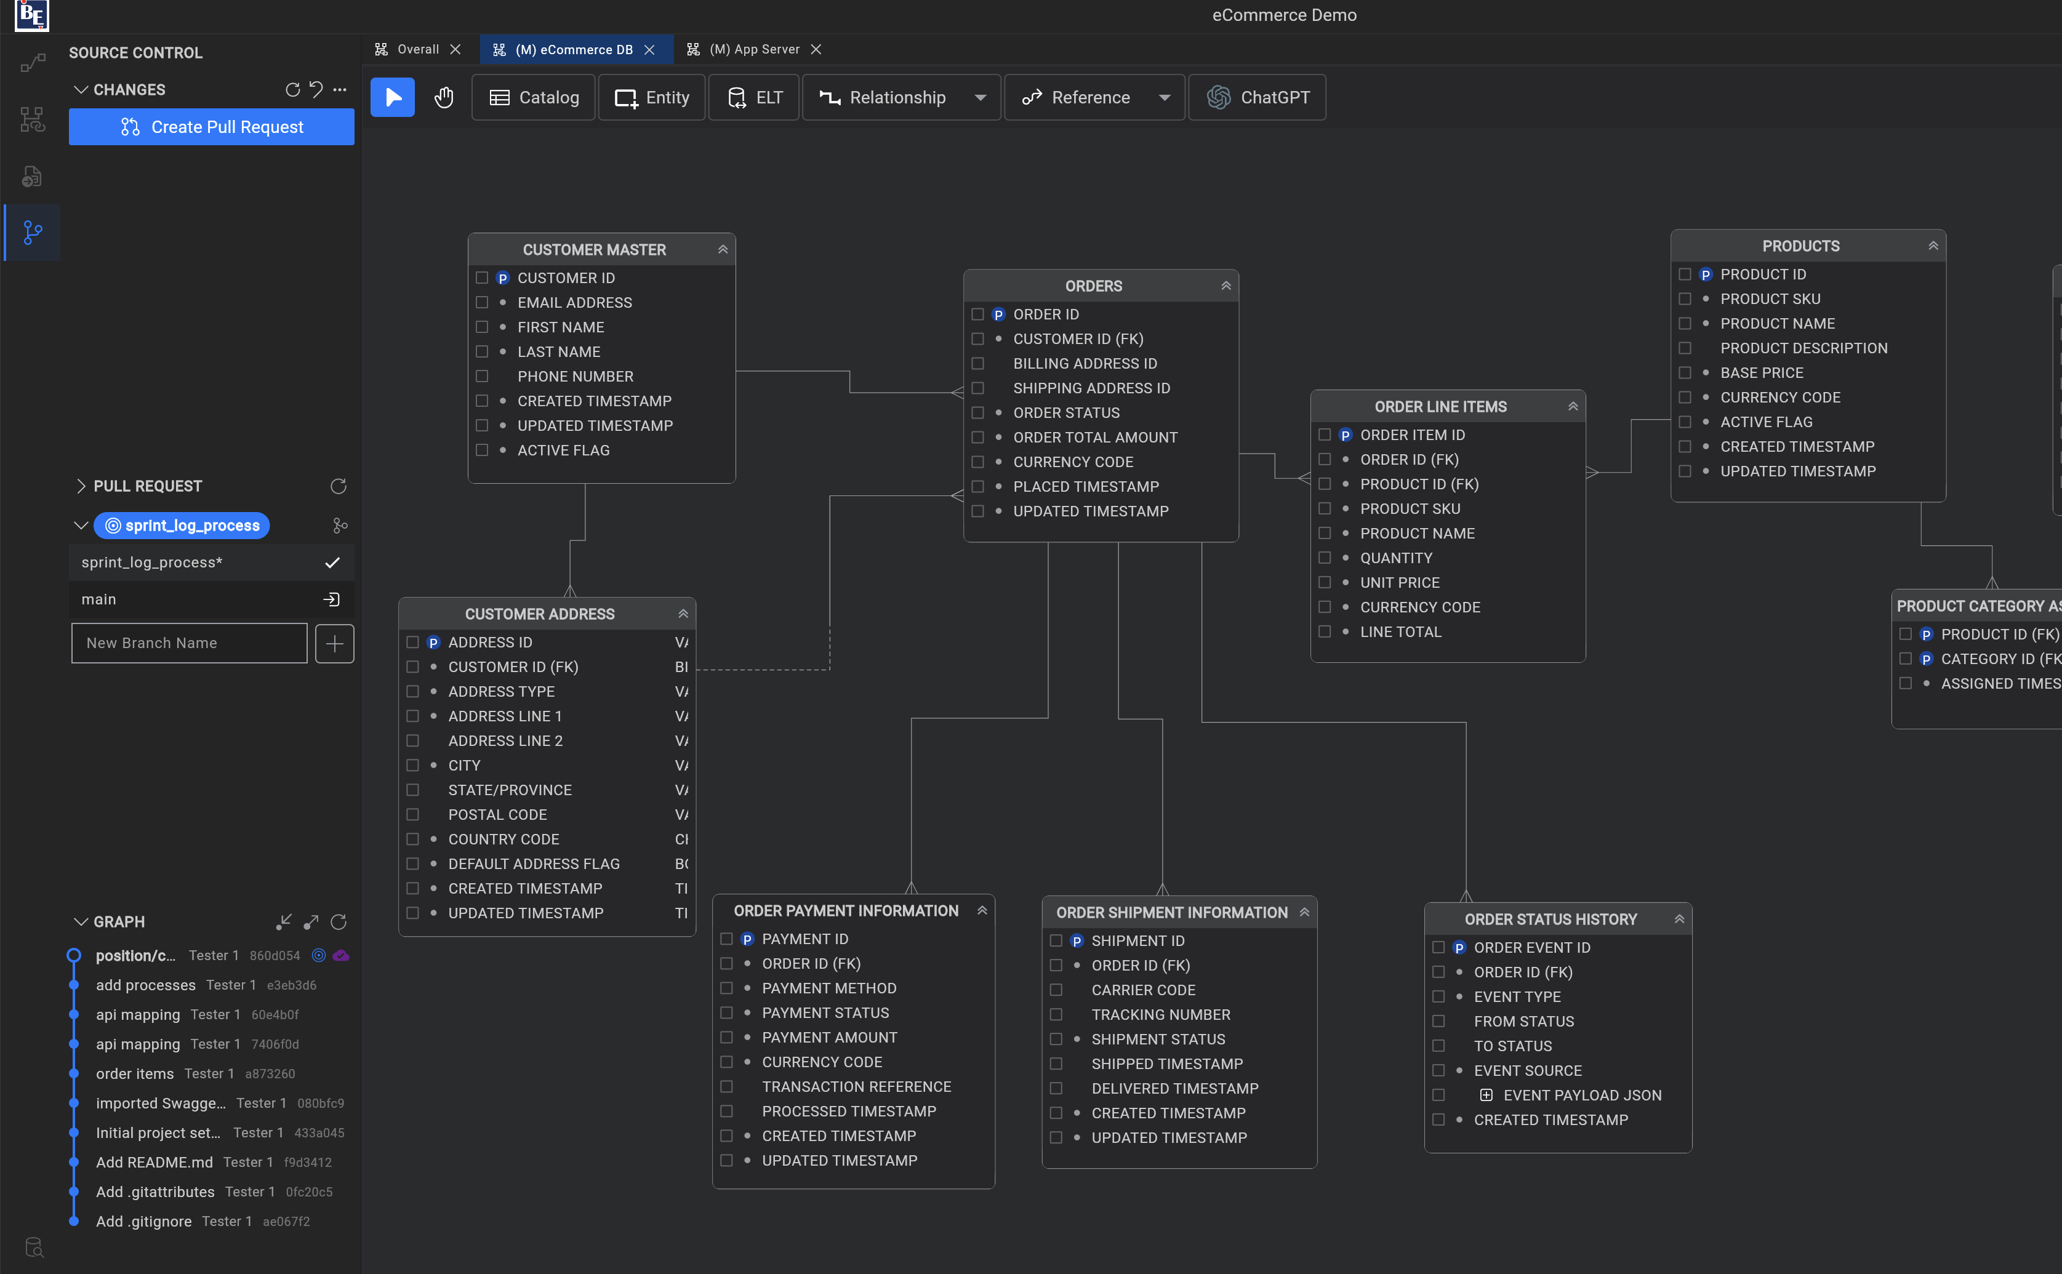Click the Catalog toolbar button
The image size is (2062, 1274).
[534, 98]
